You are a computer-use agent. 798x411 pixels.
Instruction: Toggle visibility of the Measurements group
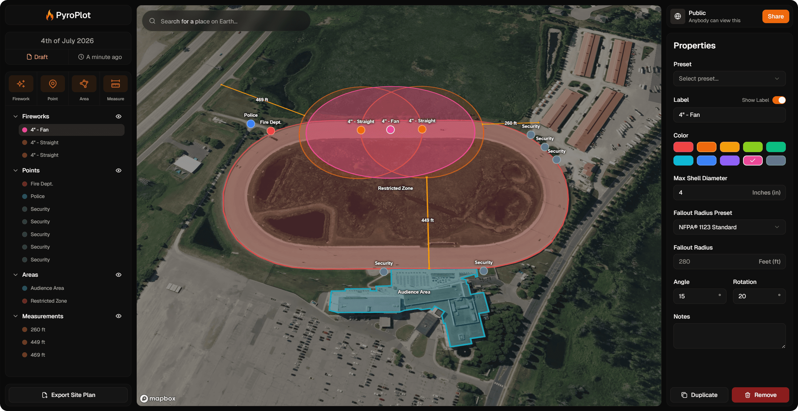pyautogui.click(x=119, y=316)
